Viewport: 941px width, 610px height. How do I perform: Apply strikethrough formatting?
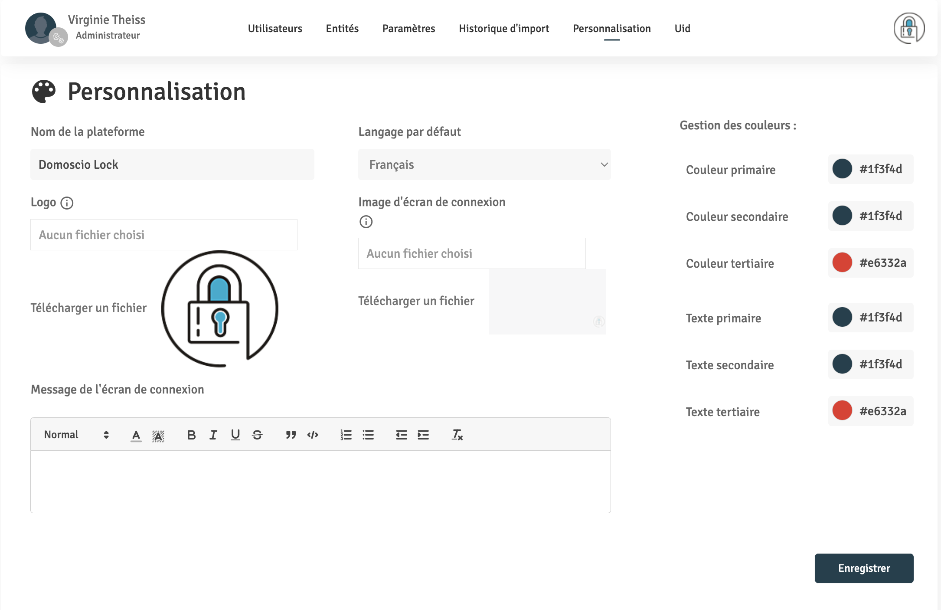(257, 435)
